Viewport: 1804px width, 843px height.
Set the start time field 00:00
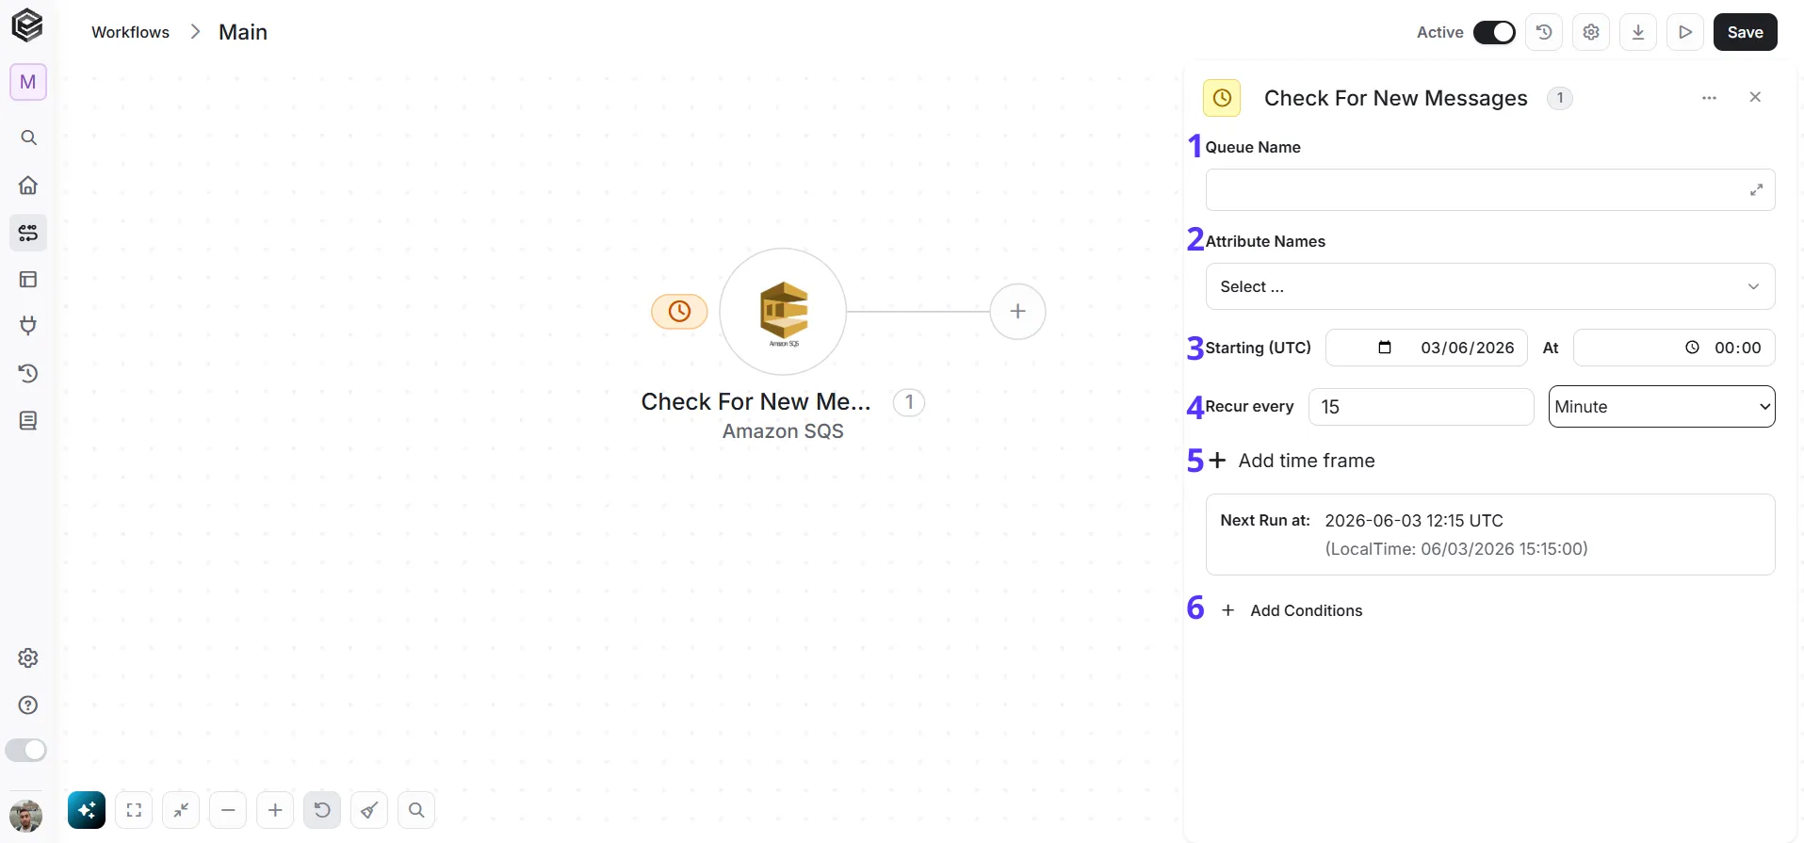(1674, 348)
